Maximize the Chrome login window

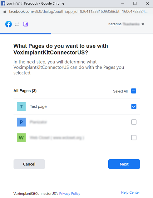(x=135, y=3)
